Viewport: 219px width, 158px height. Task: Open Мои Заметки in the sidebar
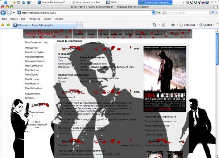32,70
